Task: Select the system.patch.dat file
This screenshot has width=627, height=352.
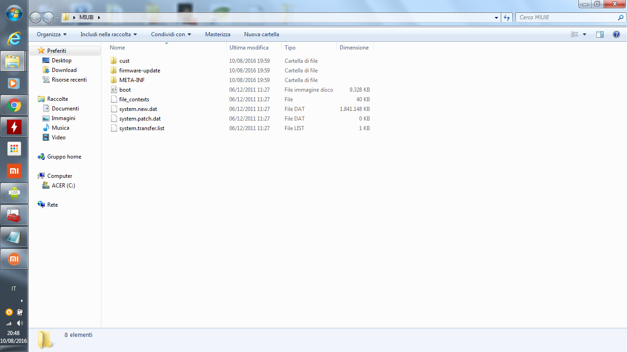Action: [140, 119]
